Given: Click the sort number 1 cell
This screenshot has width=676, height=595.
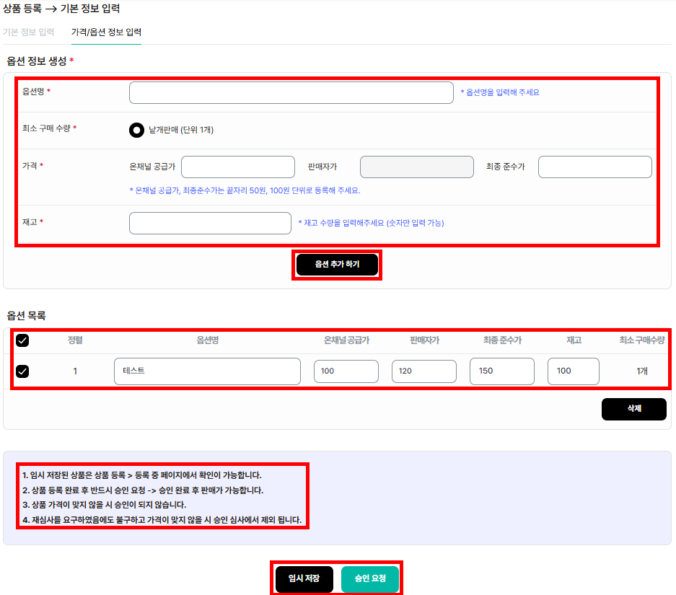Looking at the screenshot, I should point(75,371).
